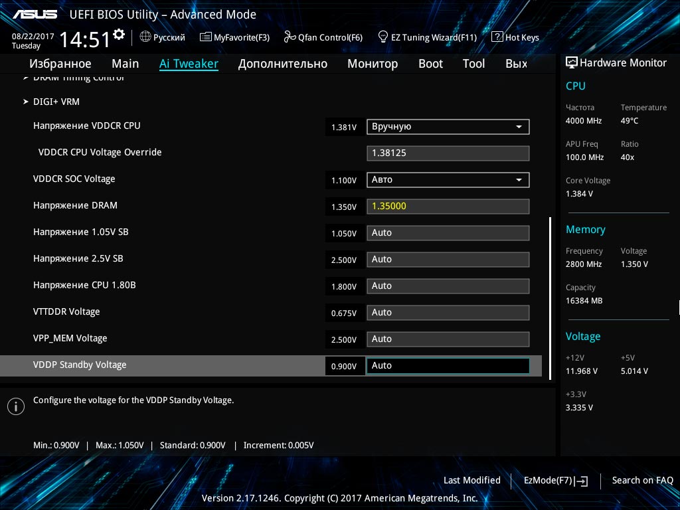Edit the VDDCR CPU Voltage Override field

[x=448, y=153]
